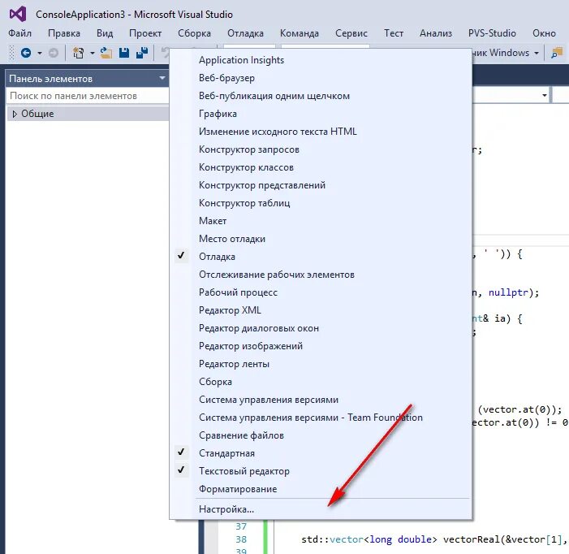Screen dimensions: 569x554
Task: Open the Тест menu
Action: [x=394, y=33]
